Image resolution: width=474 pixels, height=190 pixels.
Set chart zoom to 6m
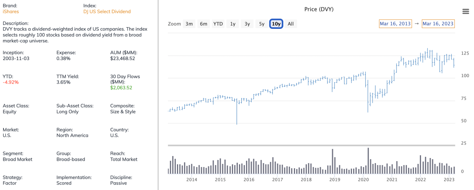click(203, 24)
